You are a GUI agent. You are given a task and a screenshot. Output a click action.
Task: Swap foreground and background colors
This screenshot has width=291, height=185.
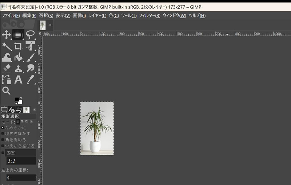(x=21, y=98)
